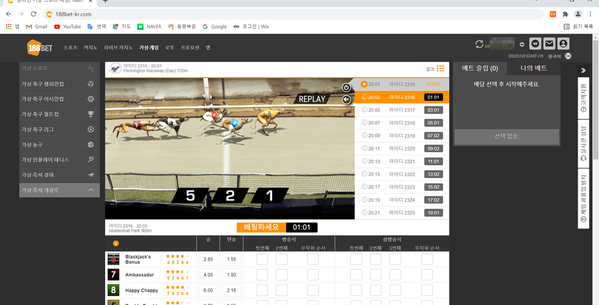Go to 카지노 menu

[x=90, y=48]
